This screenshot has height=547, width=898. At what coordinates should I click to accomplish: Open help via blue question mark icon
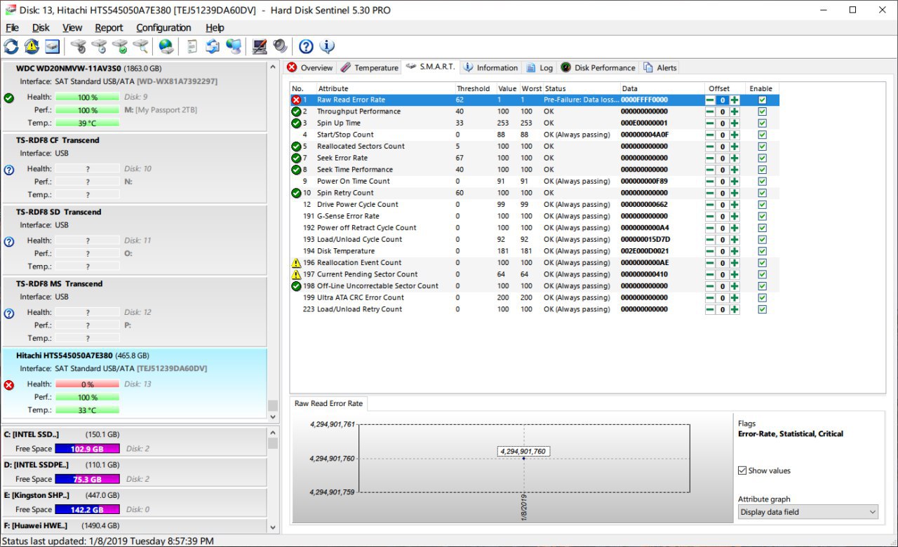pyautogui.click(x=306, y=47)
